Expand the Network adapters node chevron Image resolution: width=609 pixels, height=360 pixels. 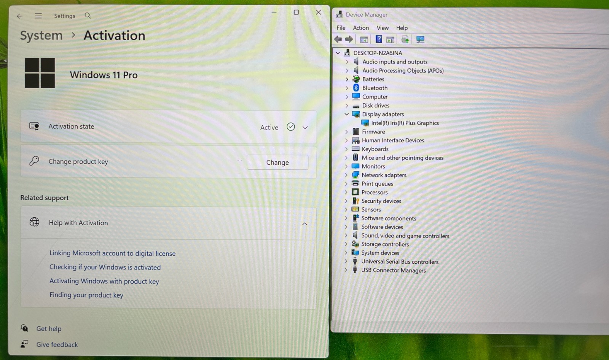(x=346, y=175)
